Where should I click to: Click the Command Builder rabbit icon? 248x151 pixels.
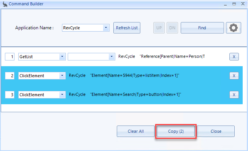coord(5,4)
